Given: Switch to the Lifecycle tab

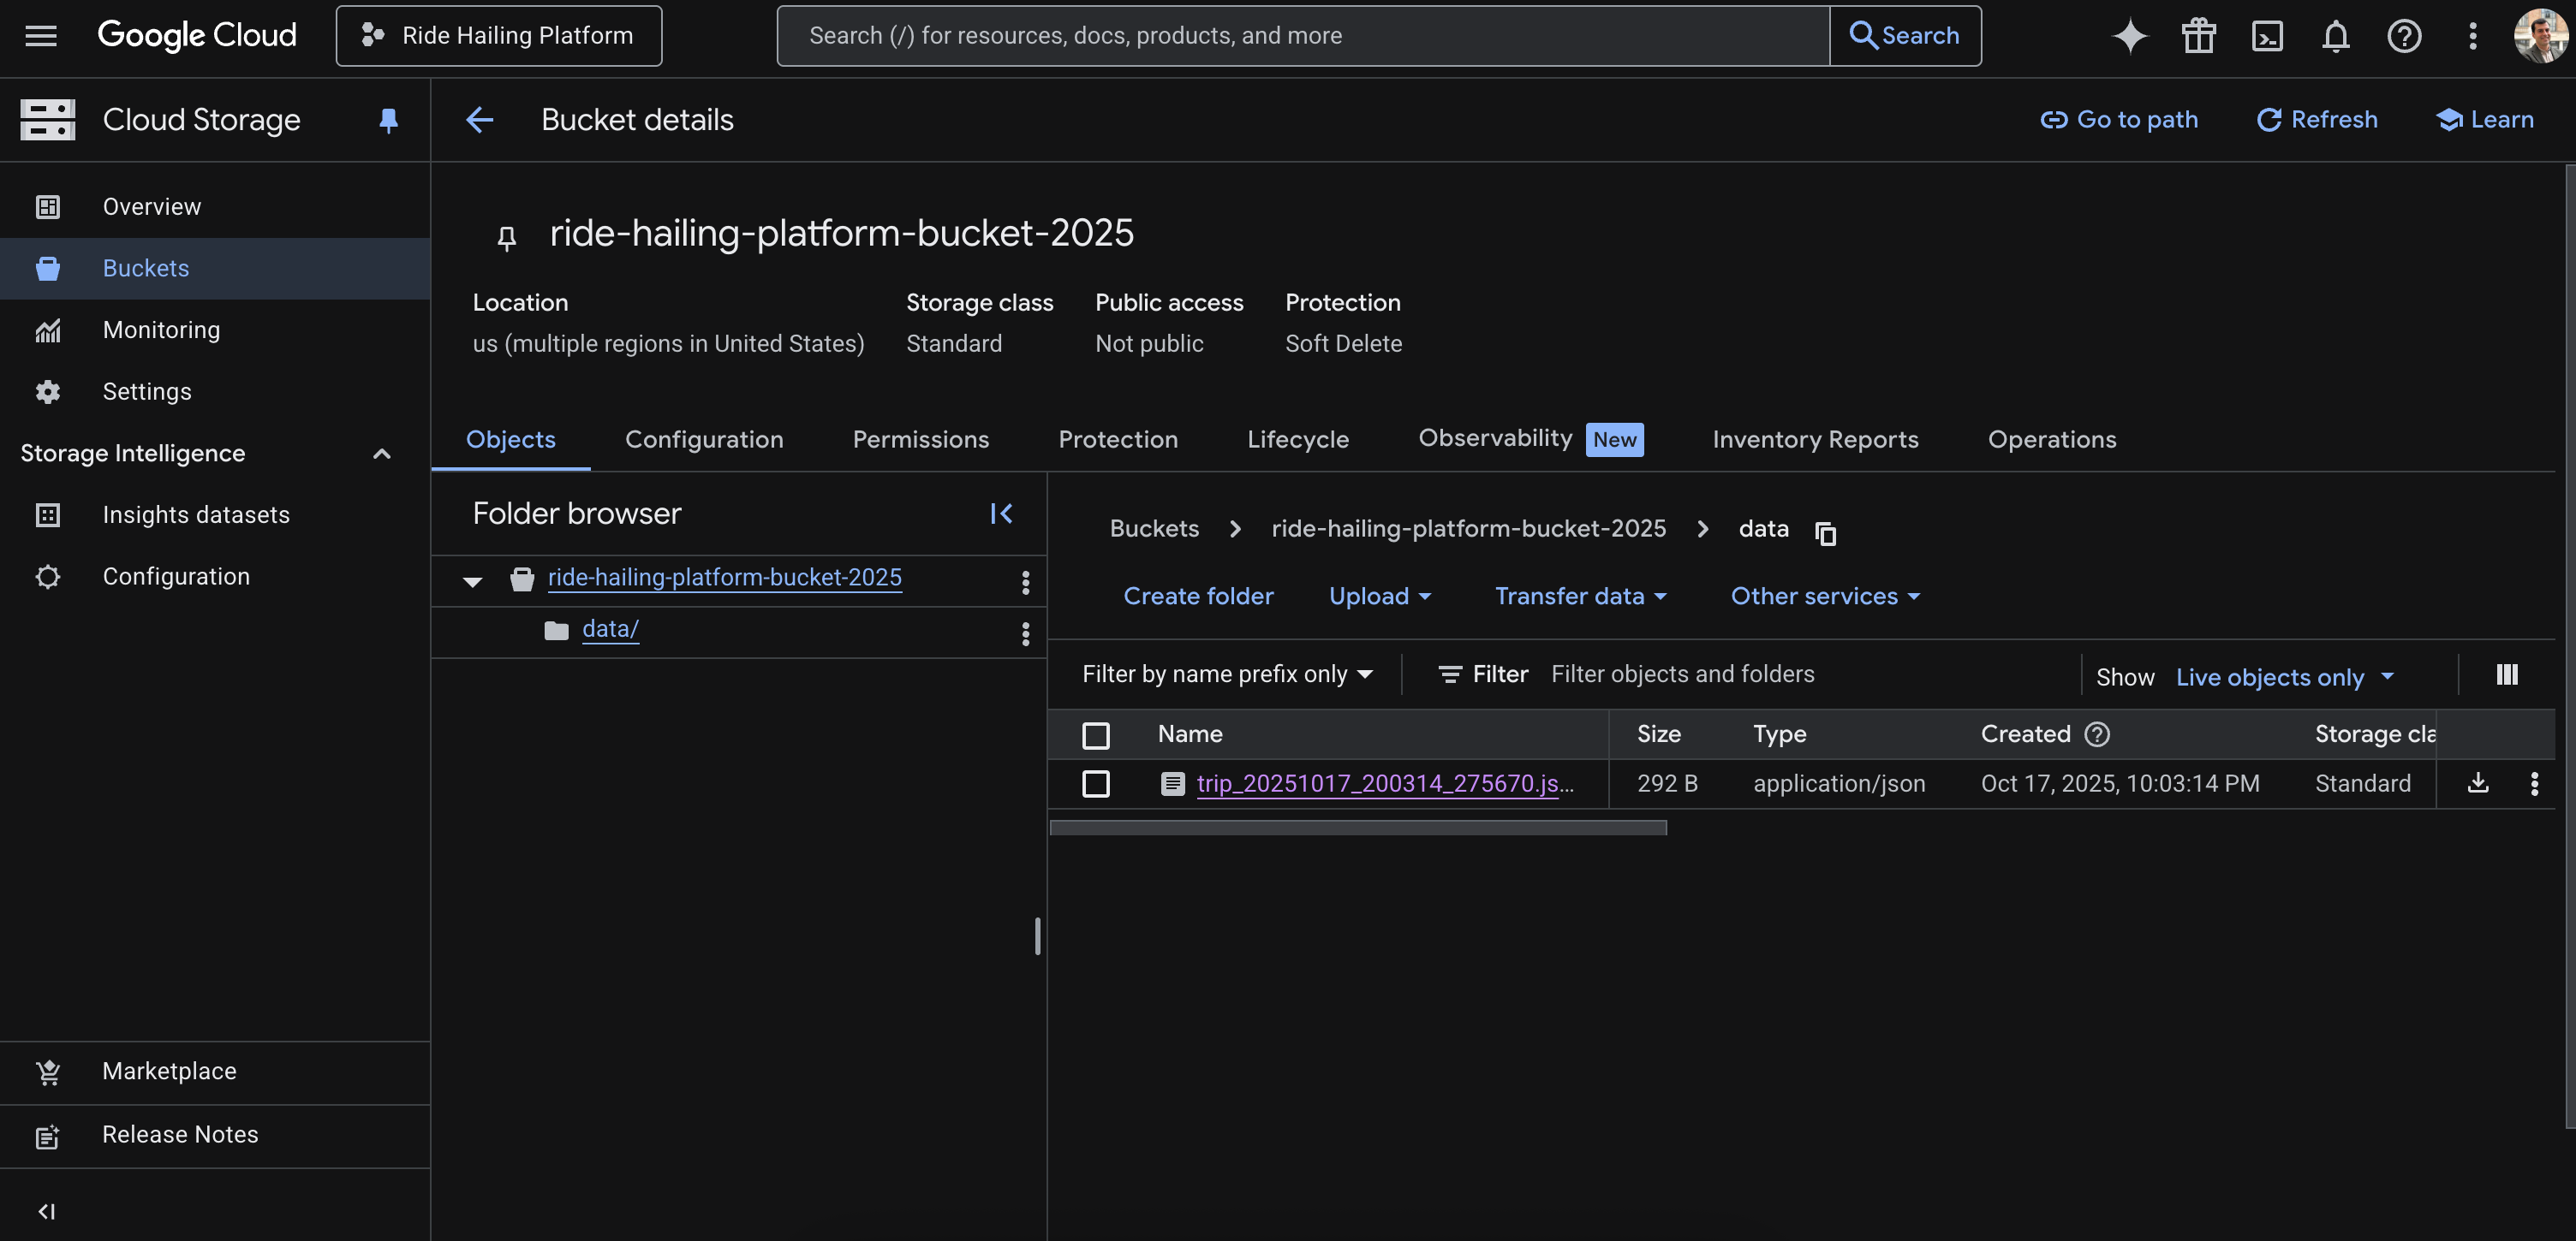Looking at the screenshot, I should coord(1297,439).
